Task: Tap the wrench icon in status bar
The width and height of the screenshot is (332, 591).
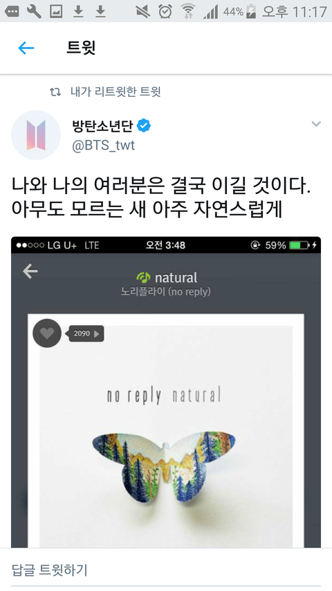Action: coord(33,12)
